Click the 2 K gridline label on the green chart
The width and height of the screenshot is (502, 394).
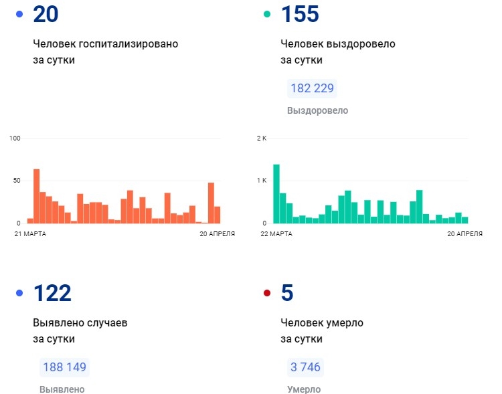(262, 138)
